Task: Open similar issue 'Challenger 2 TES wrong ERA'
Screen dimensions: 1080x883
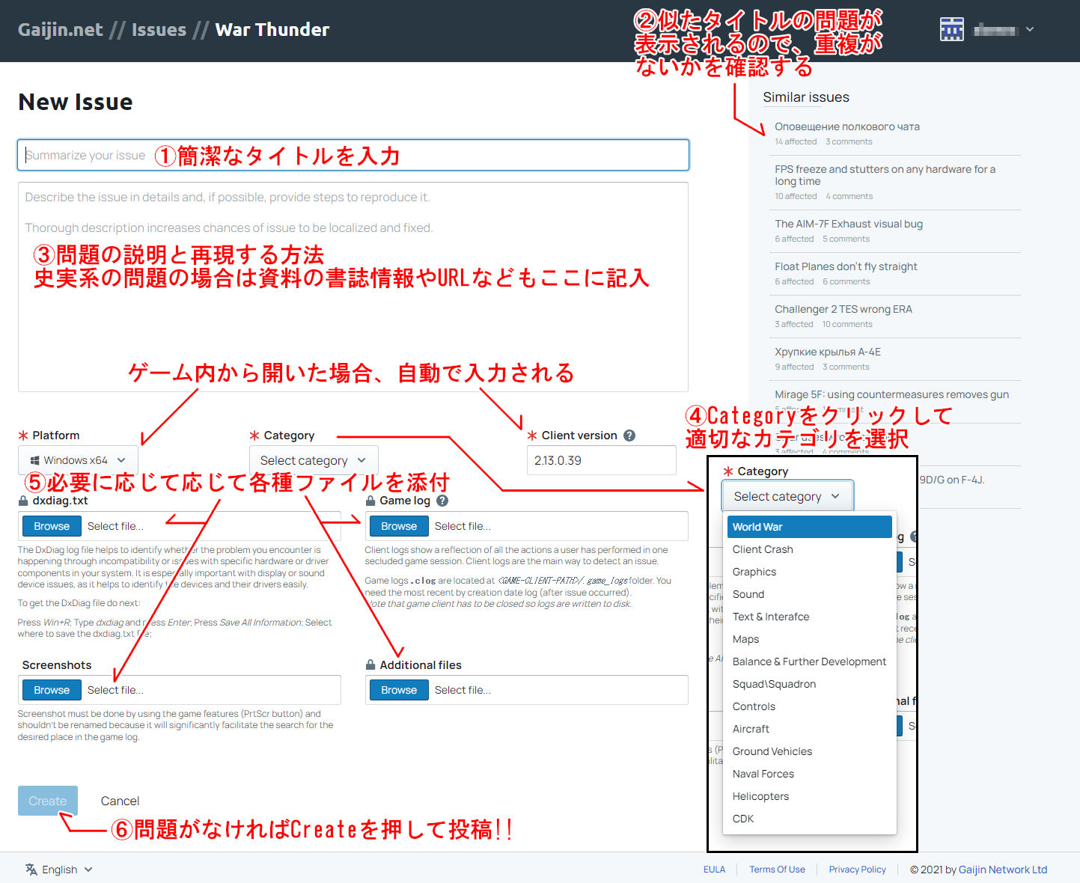Action: (x=843, y=309)
